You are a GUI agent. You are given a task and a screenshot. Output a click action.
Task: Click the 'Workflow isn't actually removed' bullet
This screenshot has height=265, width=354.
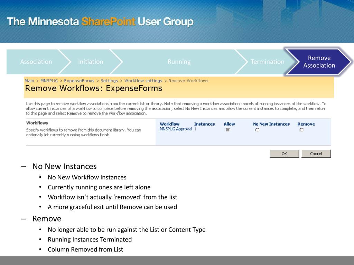click(112, 197)
